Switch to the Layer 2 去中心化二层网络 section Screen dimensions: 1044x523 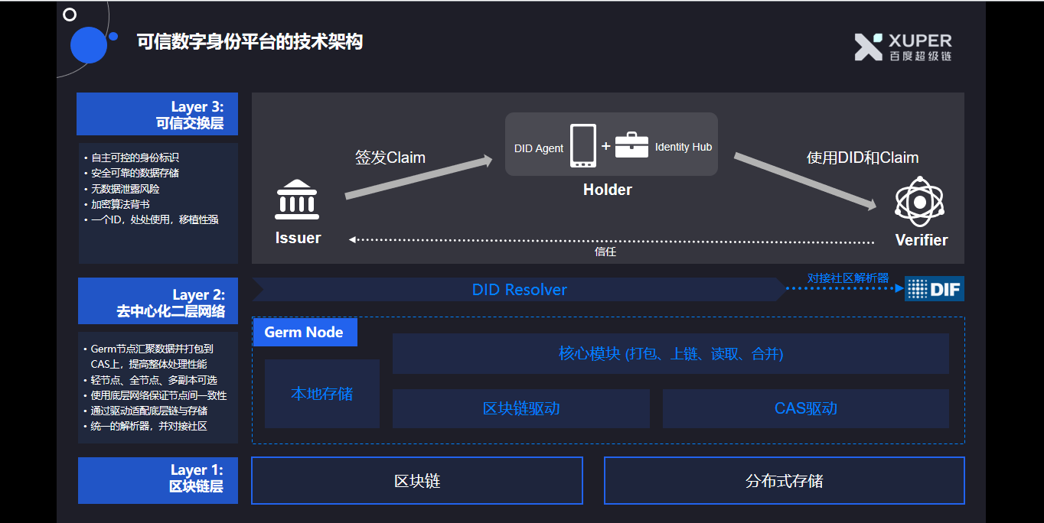point(157,300)
